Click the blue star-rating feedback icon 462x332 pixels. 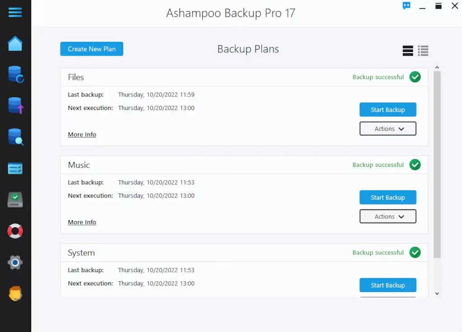407,6
